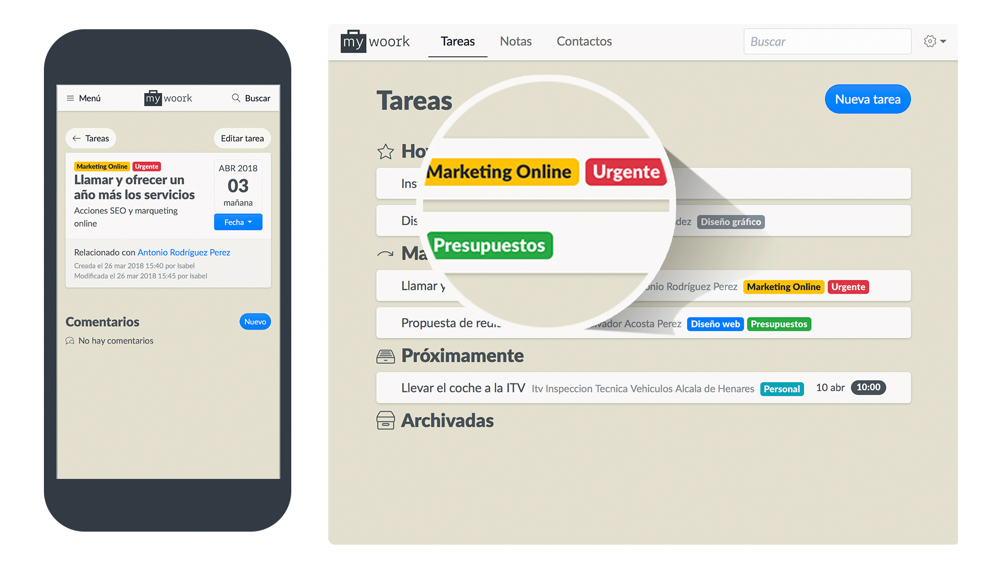1004x564 pixels.
Task: Add a comment with the Nuevo button
Action: (x=255, y=322)
